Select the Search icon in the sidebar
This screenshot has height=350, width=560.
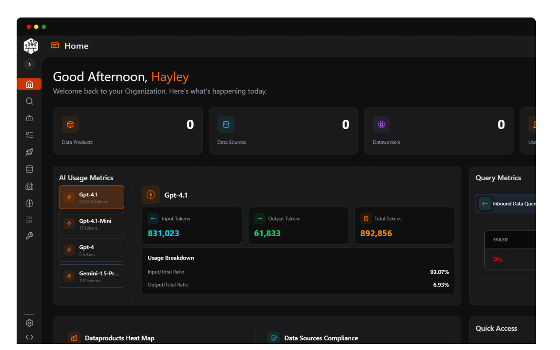click(29, 101)
